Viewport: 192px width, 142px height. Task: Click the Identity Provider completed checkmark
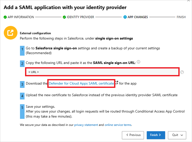64,17
